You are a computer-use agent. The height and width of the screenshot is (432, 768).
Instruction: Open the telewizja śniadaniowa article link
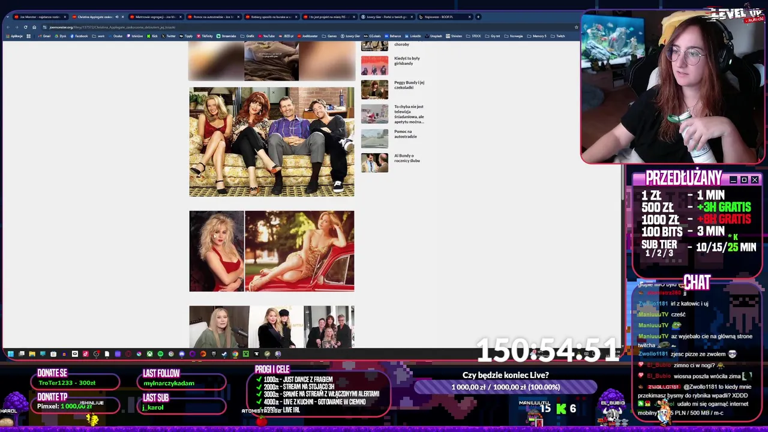(x=409, y=114)
